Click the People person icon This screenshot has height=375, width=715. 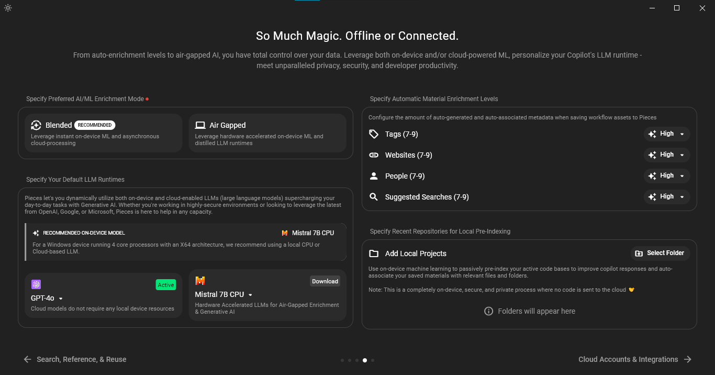(x=374, y=176)
